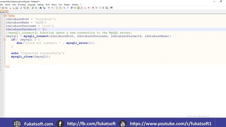This screenshot has height=127, width=226.
Task: Click the 'root' string value
Action: tap(47, 26)
